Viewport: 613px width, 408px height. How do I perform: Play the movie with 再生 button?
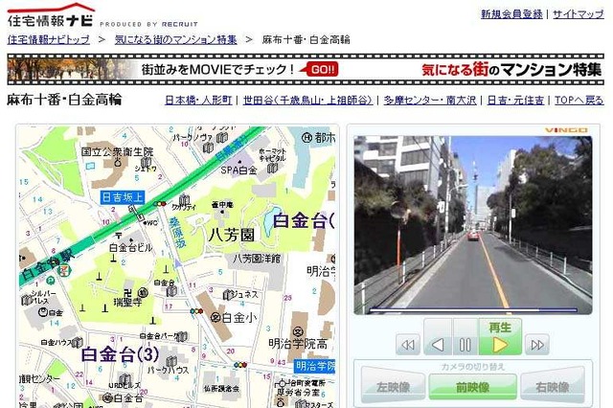[500, 337]
